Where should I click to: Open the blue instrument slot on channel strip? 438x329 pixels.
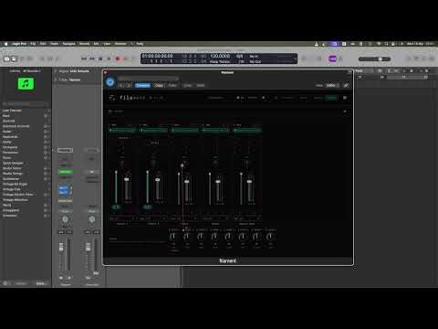click(x=65, y=190)
